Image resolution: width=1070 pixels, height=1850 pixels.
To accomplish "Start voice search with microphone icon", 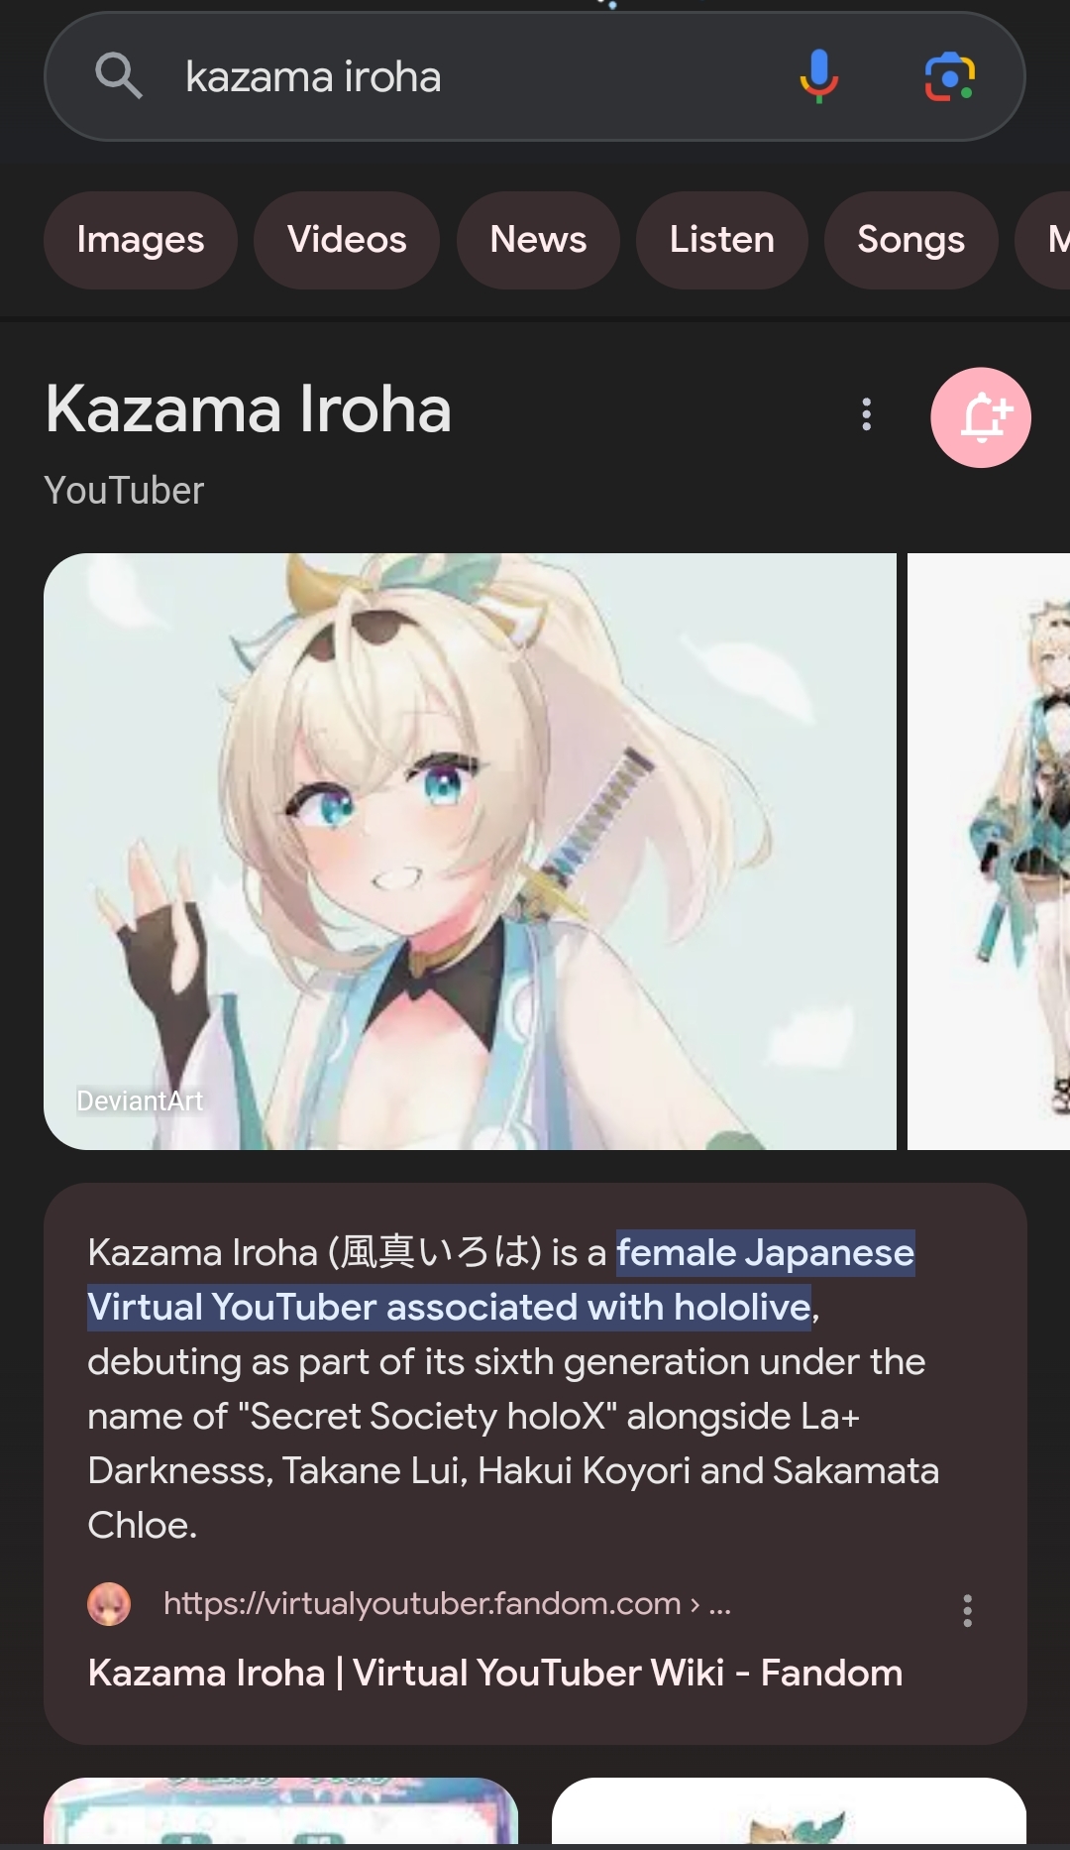I will point(819,76).
